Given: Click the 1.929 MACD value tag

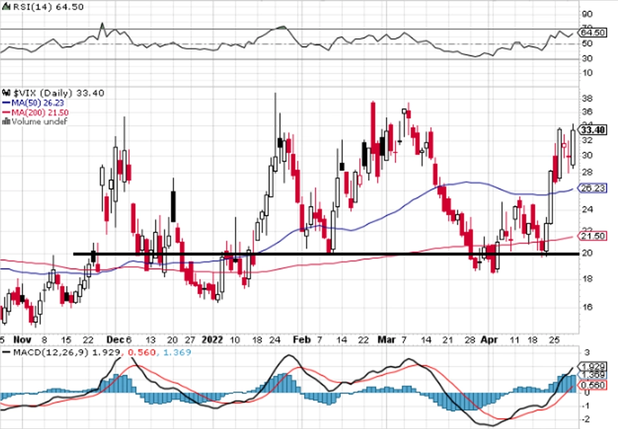Looking at the screenshot, I should tap(592, 366).
